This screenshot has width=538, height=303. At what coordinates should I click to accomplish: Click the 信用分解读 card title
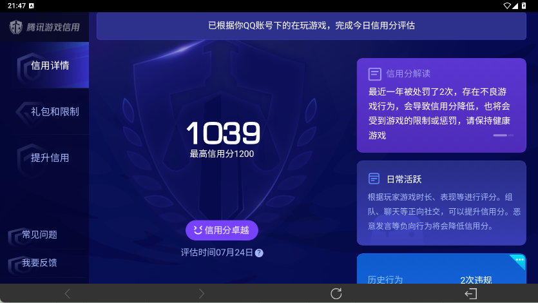tap(408, 73)
